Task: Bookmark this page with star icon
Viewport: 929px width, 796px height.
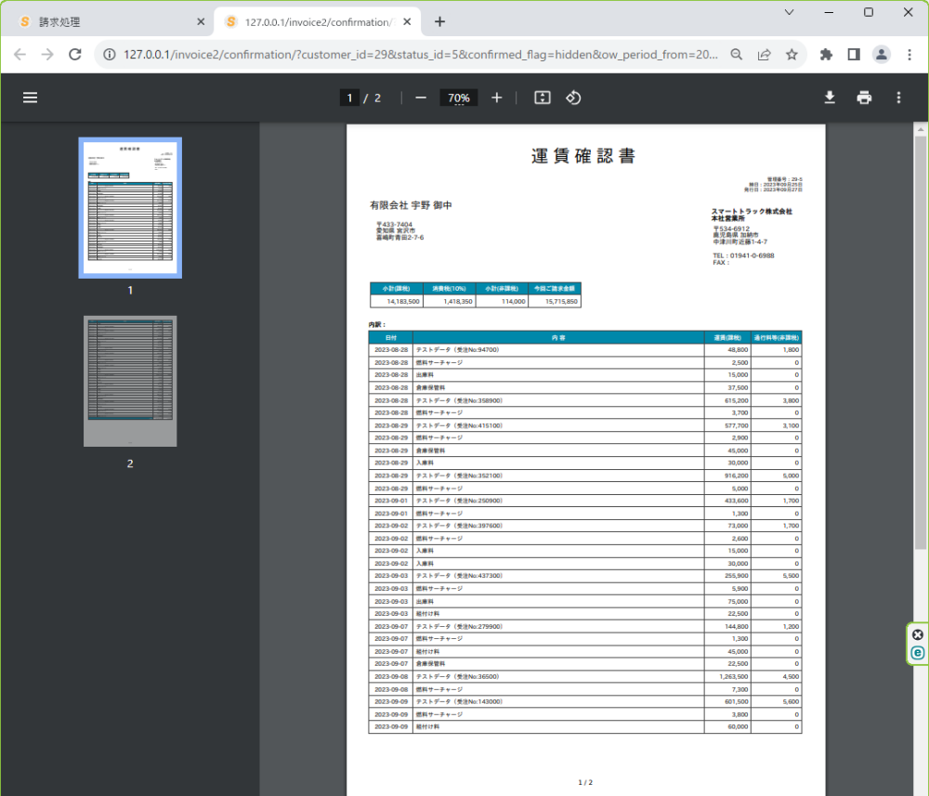Action: (792, 55)
